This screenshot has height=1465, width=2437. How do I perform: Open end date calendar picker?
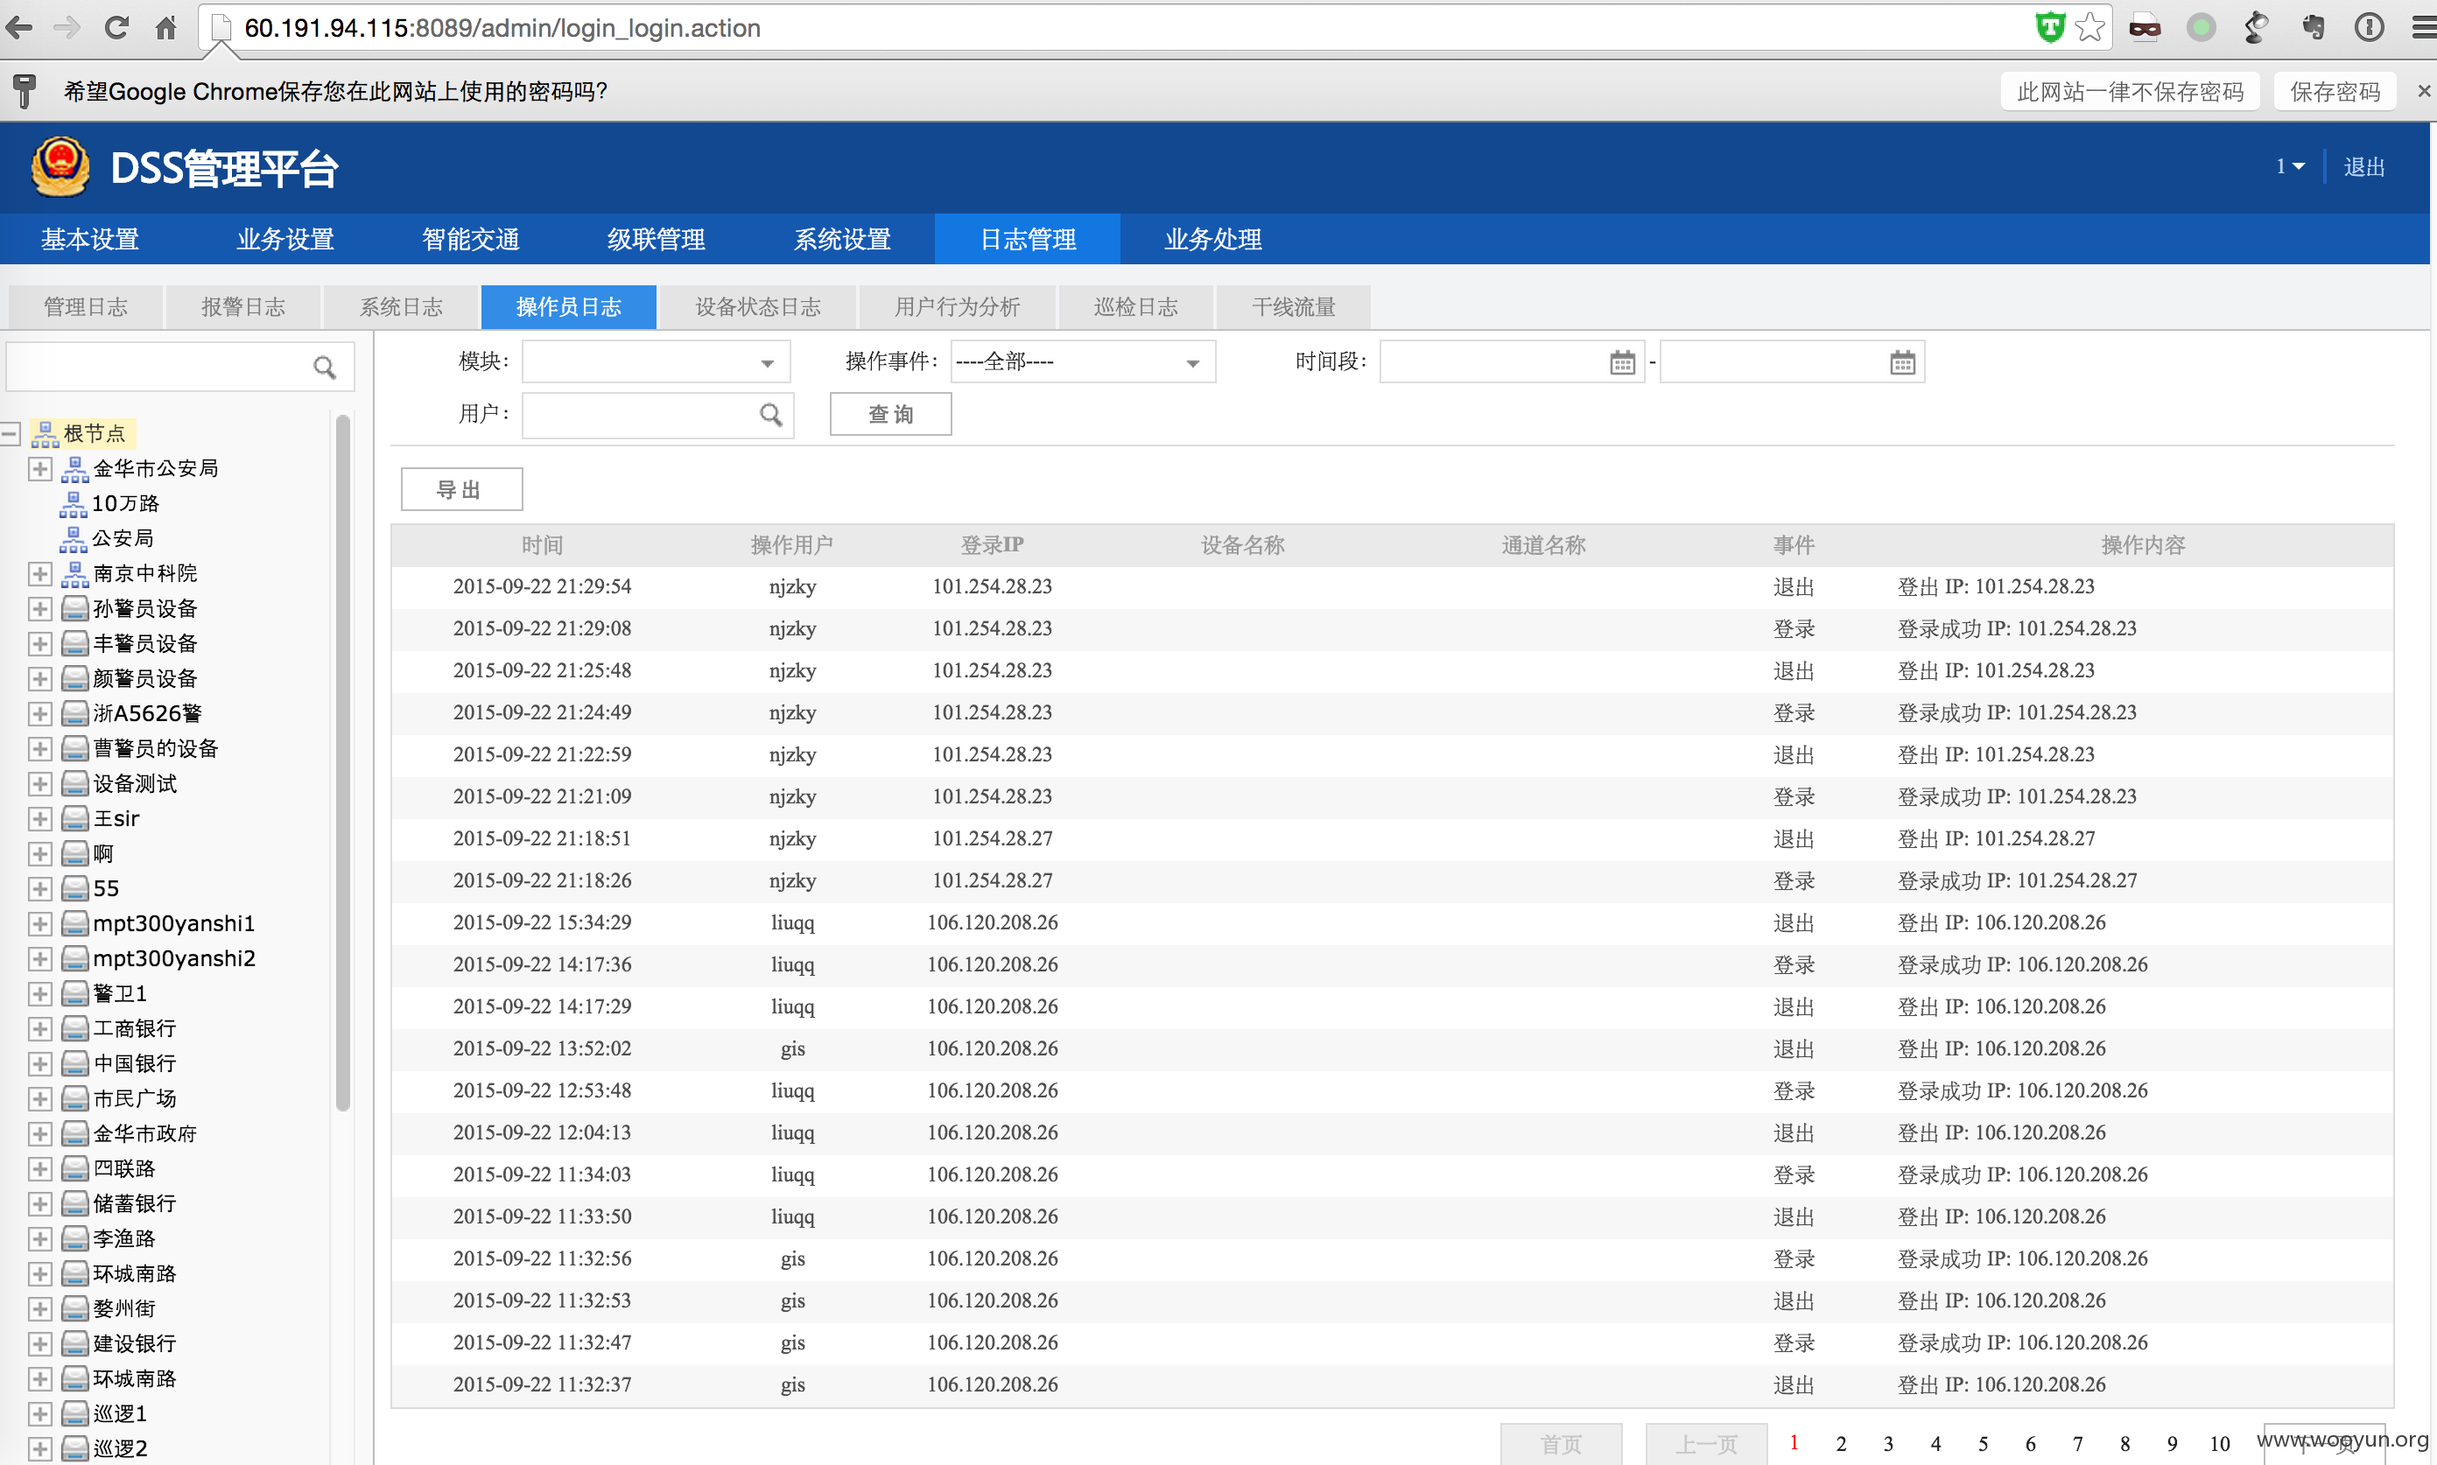1902,362
